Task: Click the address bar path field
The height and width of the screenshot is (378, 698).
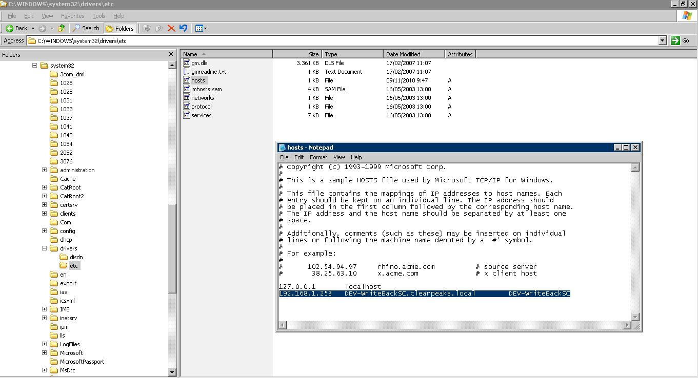Action: point(342,40)
